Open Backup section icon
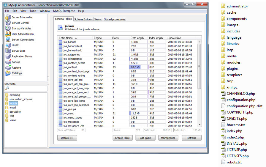This screenshot has width=266, height=167. point(8,62)
